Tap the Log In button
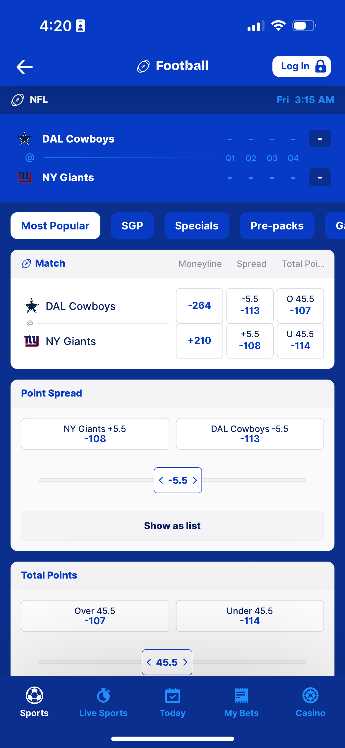This screenshot has height=748, width=345. point(301,66)
